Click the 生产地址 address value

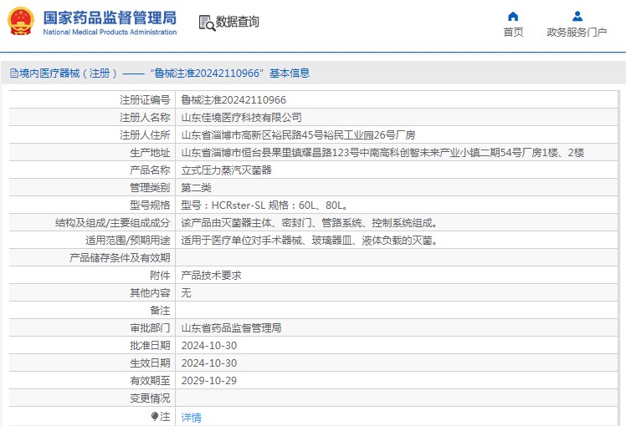pyautogui.click(x=382, y=152)
